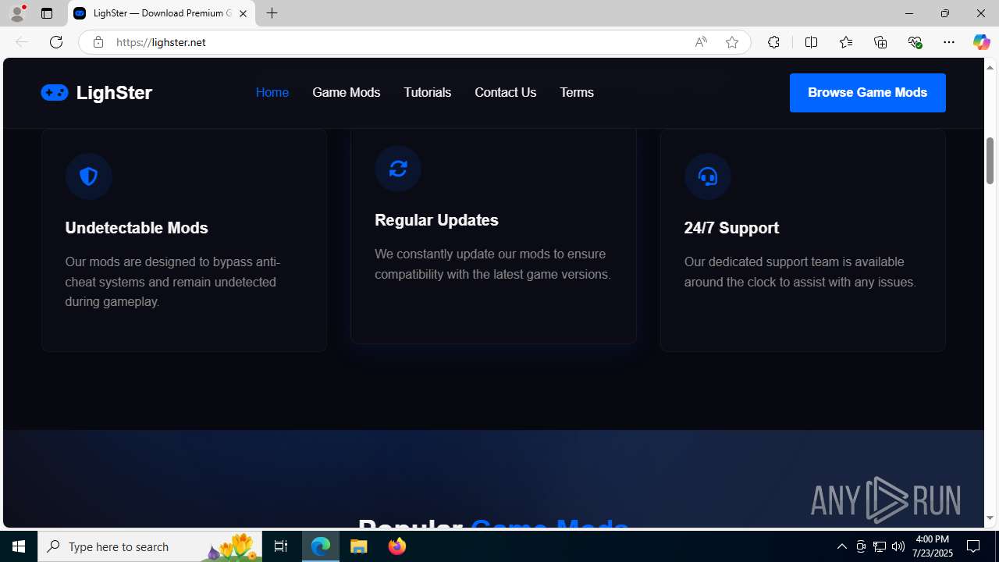Open Settings and more menu
This screenshot has height=562, width=999.
[x=949, y=42]
